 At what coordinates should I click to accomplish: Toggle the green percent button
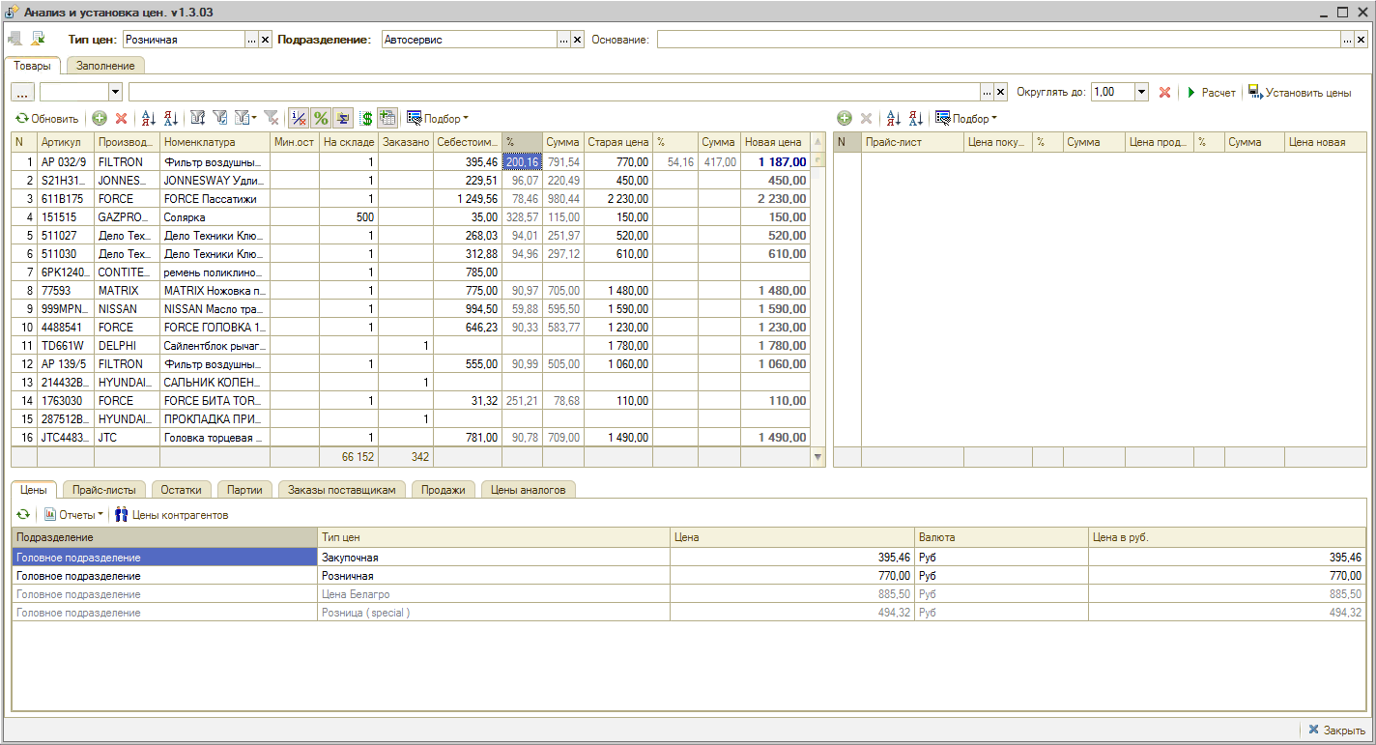[321, 119]
